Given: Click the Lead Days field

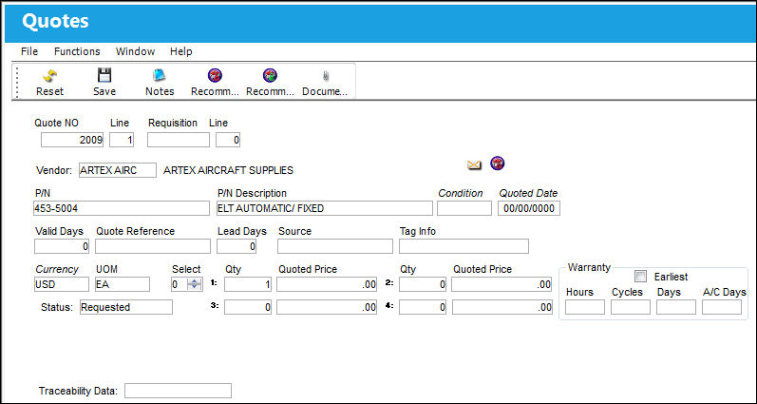Looking at the screenshot, I should (x=237, y=246).
